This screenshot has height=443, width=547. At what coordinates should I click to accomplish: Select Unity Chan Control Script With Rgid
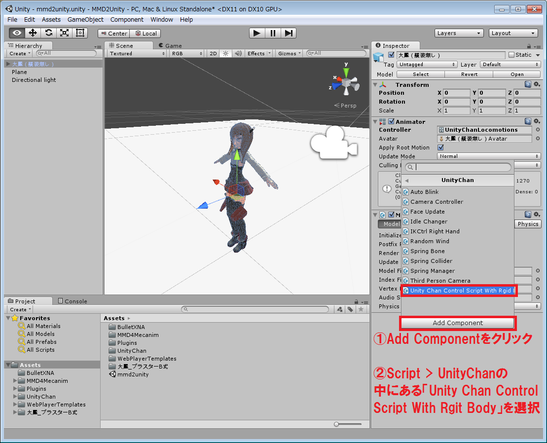(458, 291)
